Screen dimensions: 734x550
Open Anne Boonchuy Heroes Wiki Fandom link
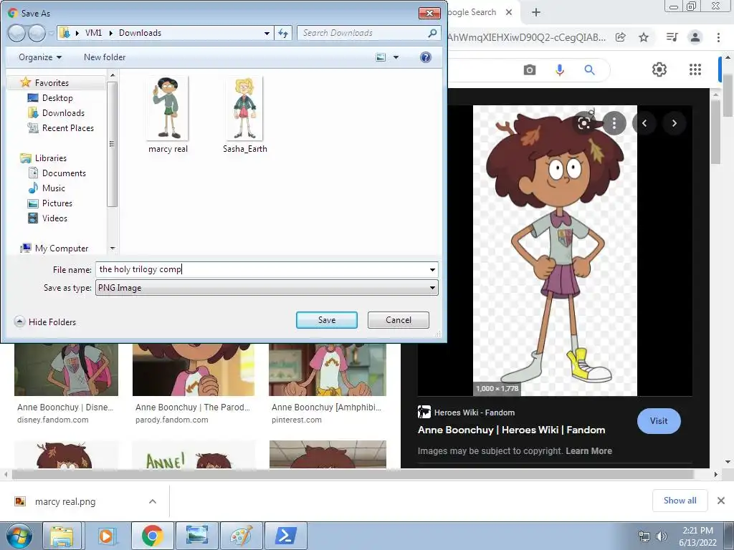tap(511, 430)
